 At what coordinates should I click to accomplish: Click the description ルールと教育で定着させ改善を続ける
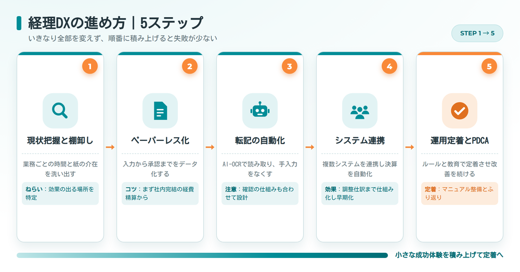[x=460, y=169]
